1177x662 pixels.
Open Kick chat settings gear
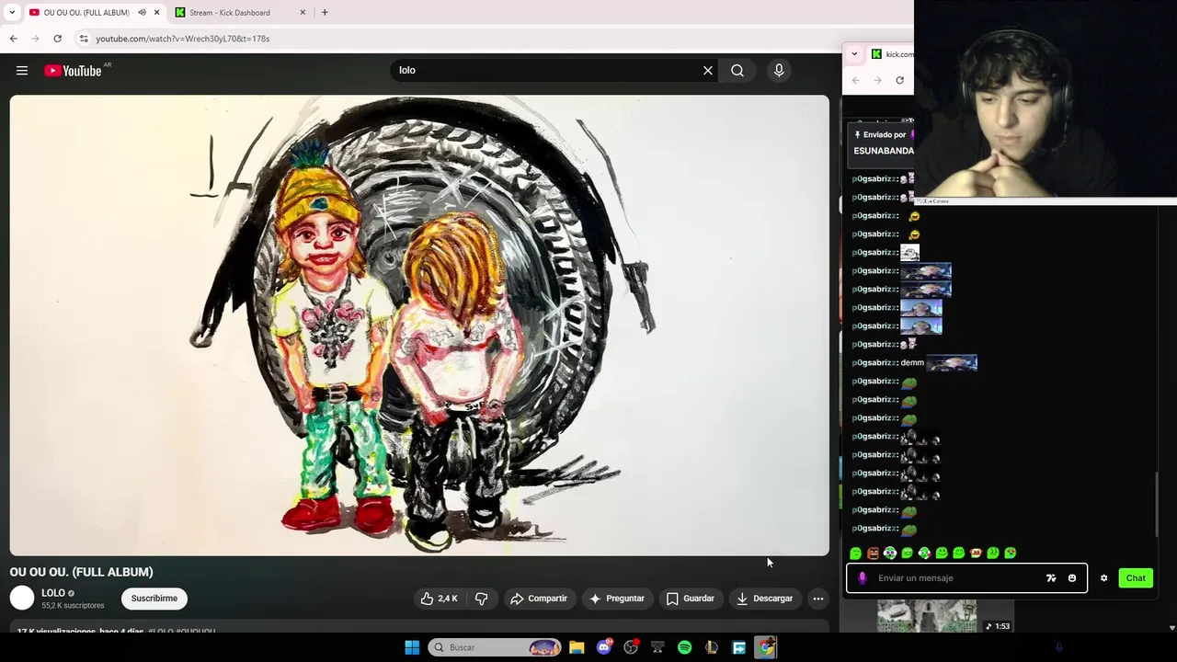click(1104, 578)
